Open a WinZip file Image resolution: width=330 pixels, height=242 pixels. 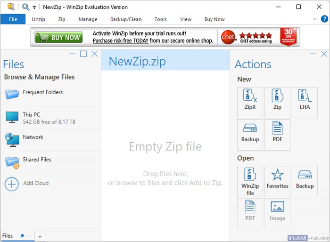(x=250, y=181)
